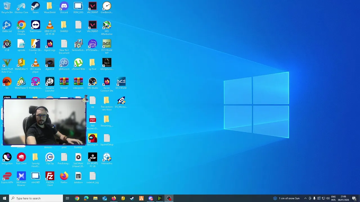Select the RDM_LEO desktop icon

point(78,8)
